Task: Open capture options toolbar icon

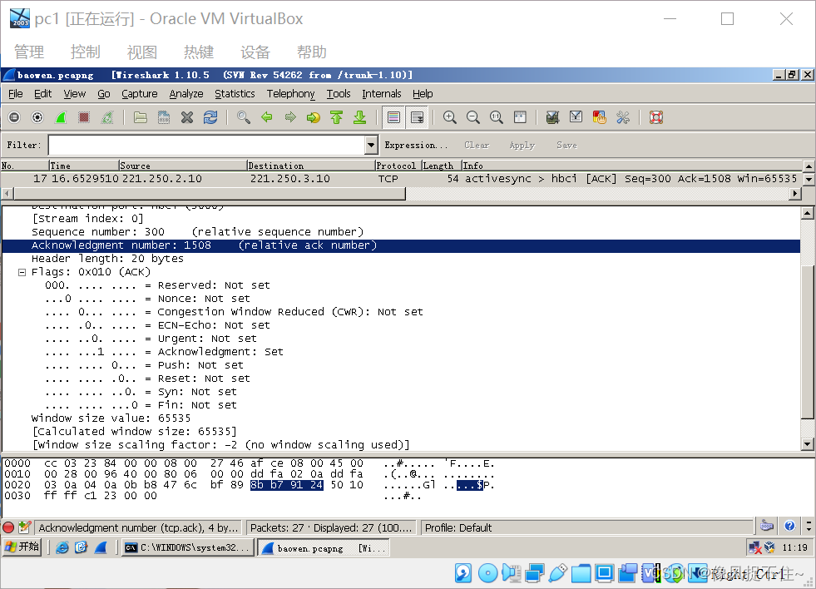Action: point(37,117)
